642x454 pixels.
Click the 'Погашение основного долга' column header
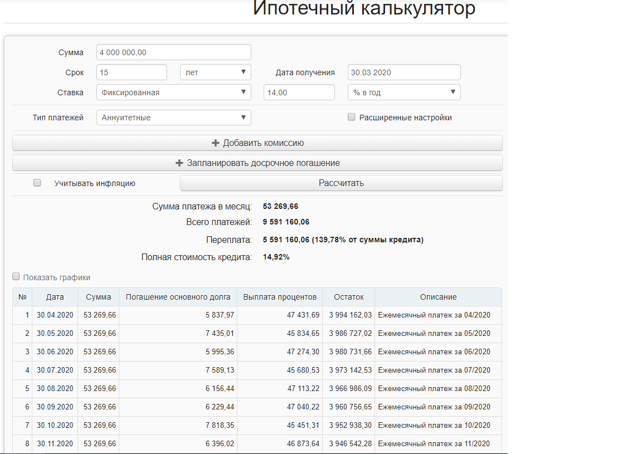click(x=178, y=297)
